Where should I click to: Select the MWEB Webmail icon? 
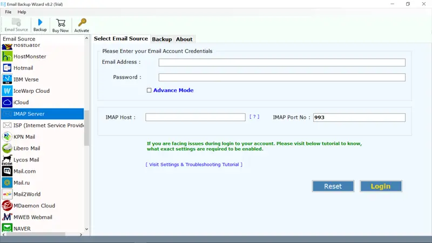7,217
